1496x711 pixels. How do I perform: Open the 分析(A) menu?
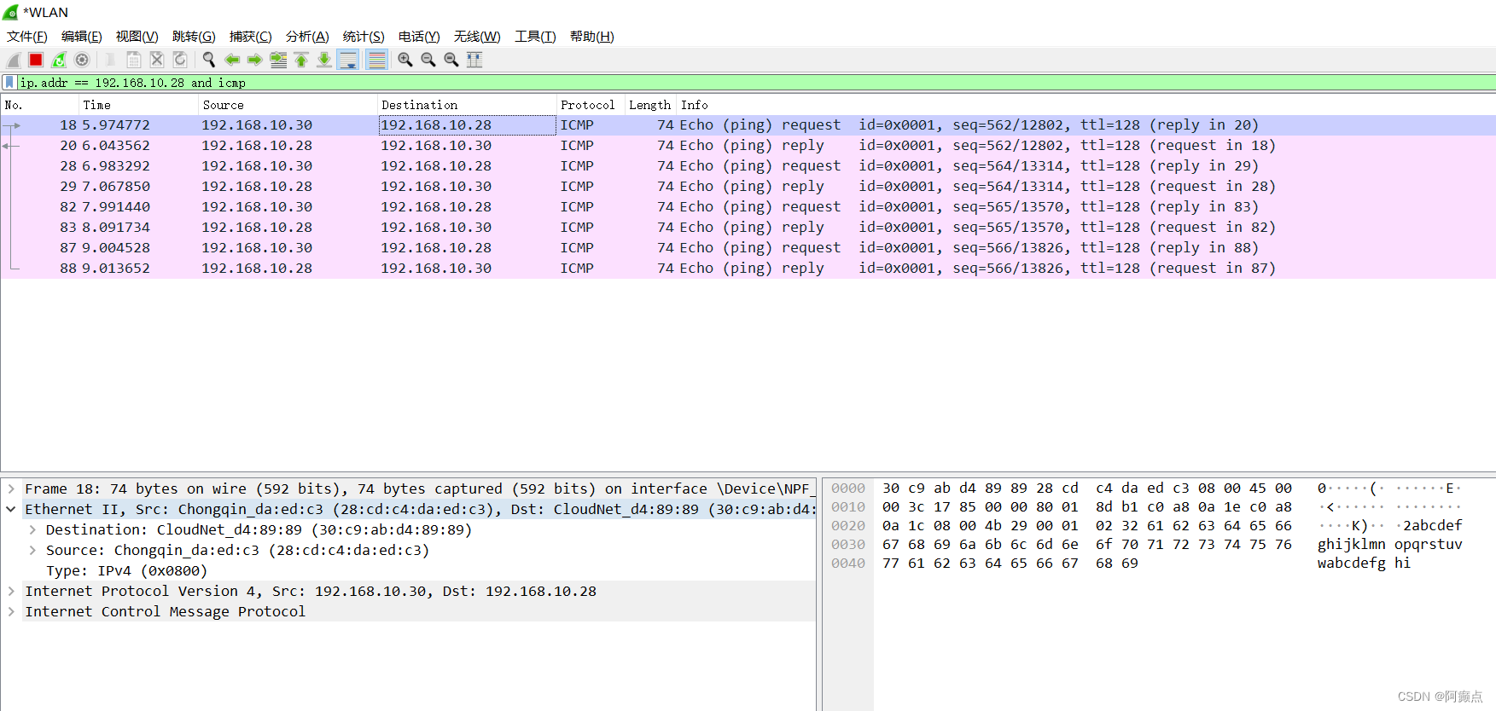[x=307, y=37]
